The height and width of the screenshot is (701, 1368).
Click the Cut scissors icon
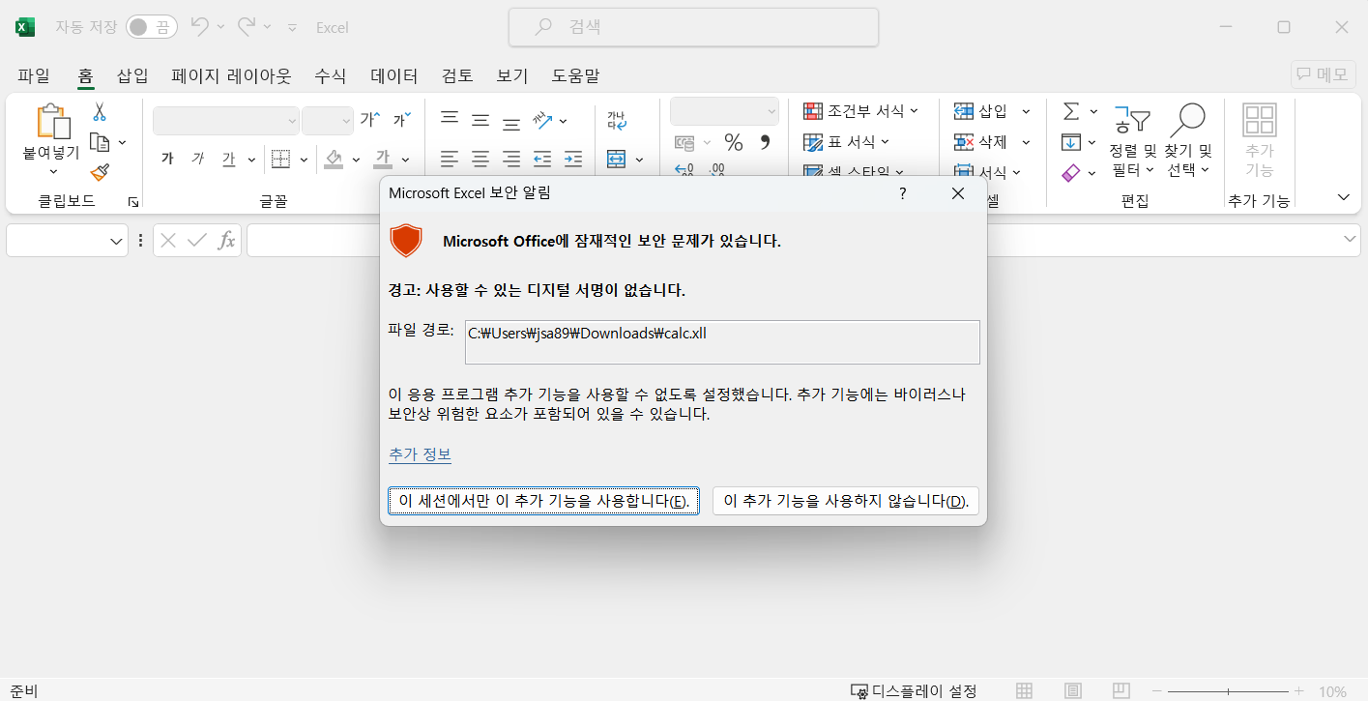(x=99, y=112)
